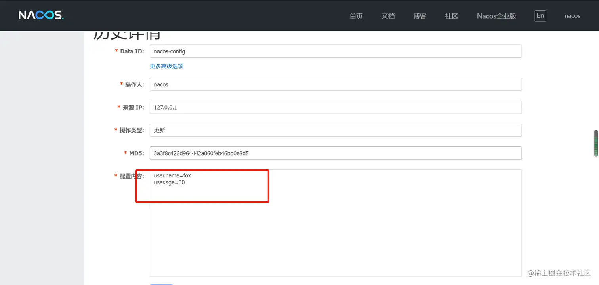The image size is (599, 285).
Task: Click the 来源 IP input field
Action: click(336, 107)
